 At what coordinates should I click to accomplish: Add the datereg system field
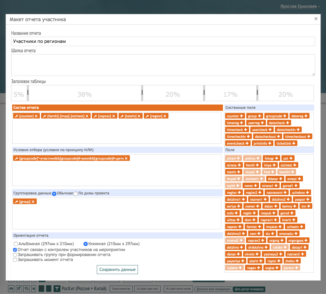[x=306, y=116]
